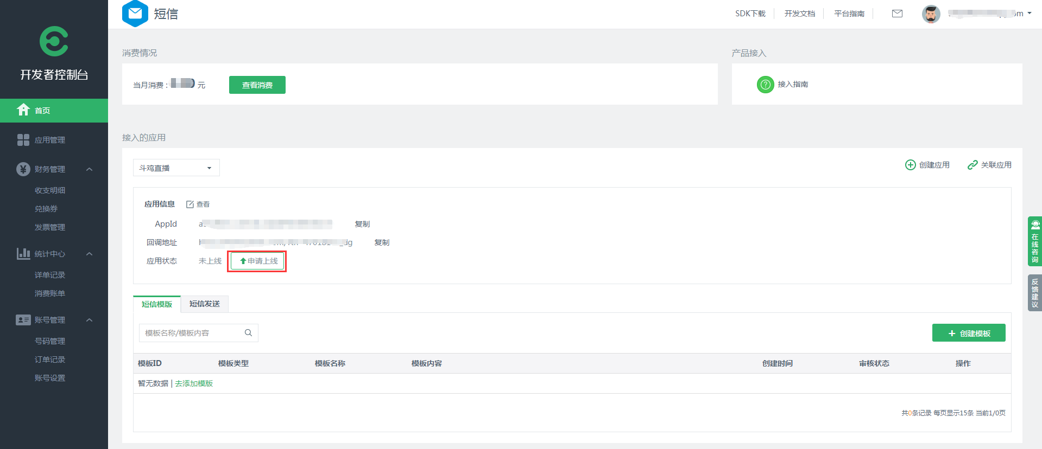Click the user avatar picture

pos(931,14)
